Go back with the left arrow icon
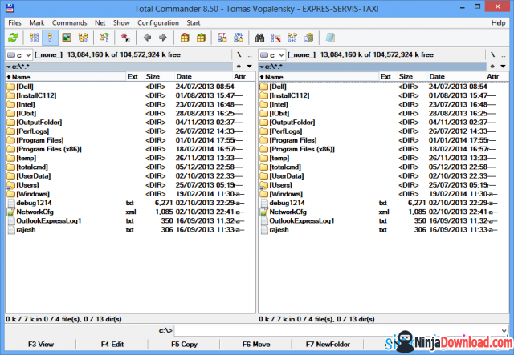514x355 pixels. click(x=147, y=38)
